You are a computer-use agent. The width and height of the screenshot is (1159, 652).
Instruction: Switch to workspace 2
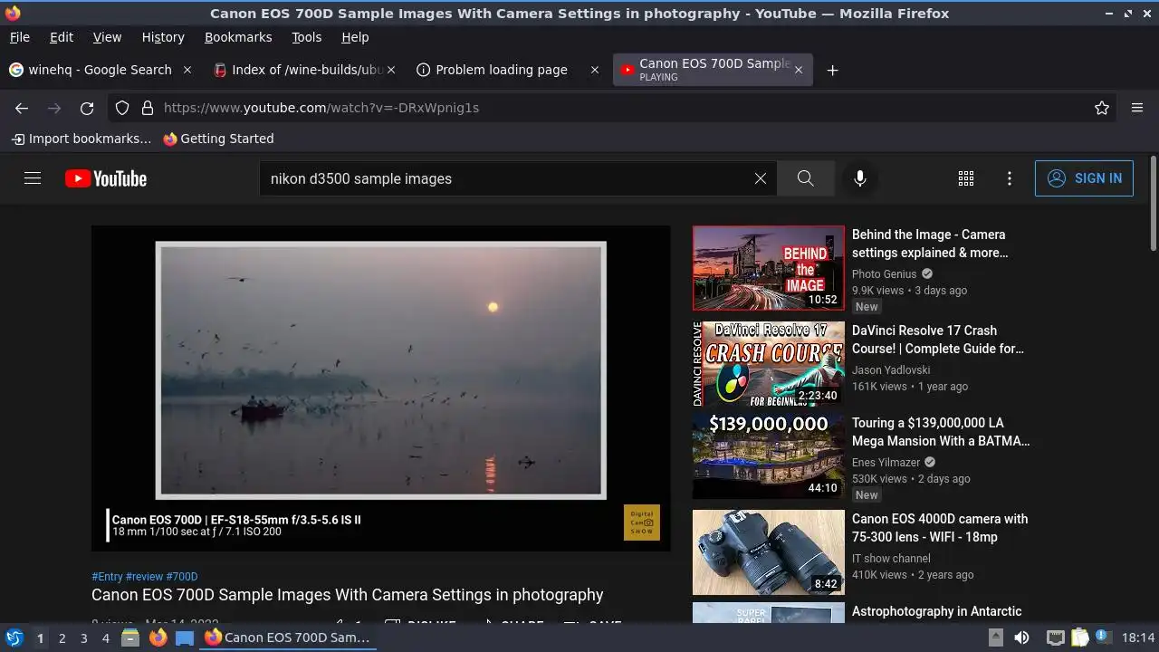pyautogui.click(x=62, y=638)
